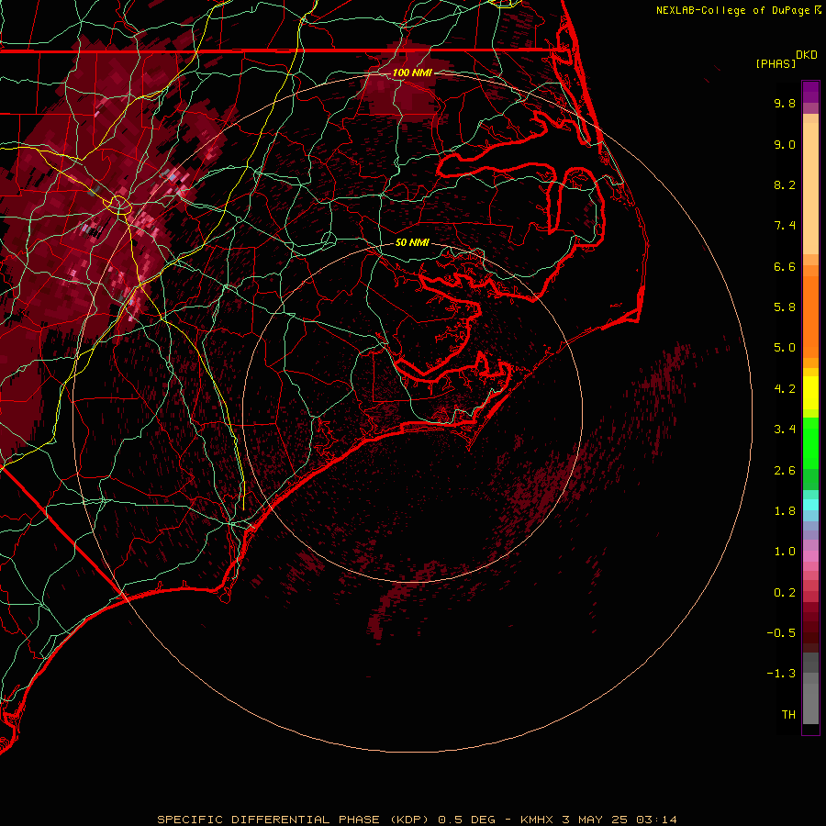Click the cyan segment of the color bar
The width and height of the screenshot is (826, 826).
[810, 505]
